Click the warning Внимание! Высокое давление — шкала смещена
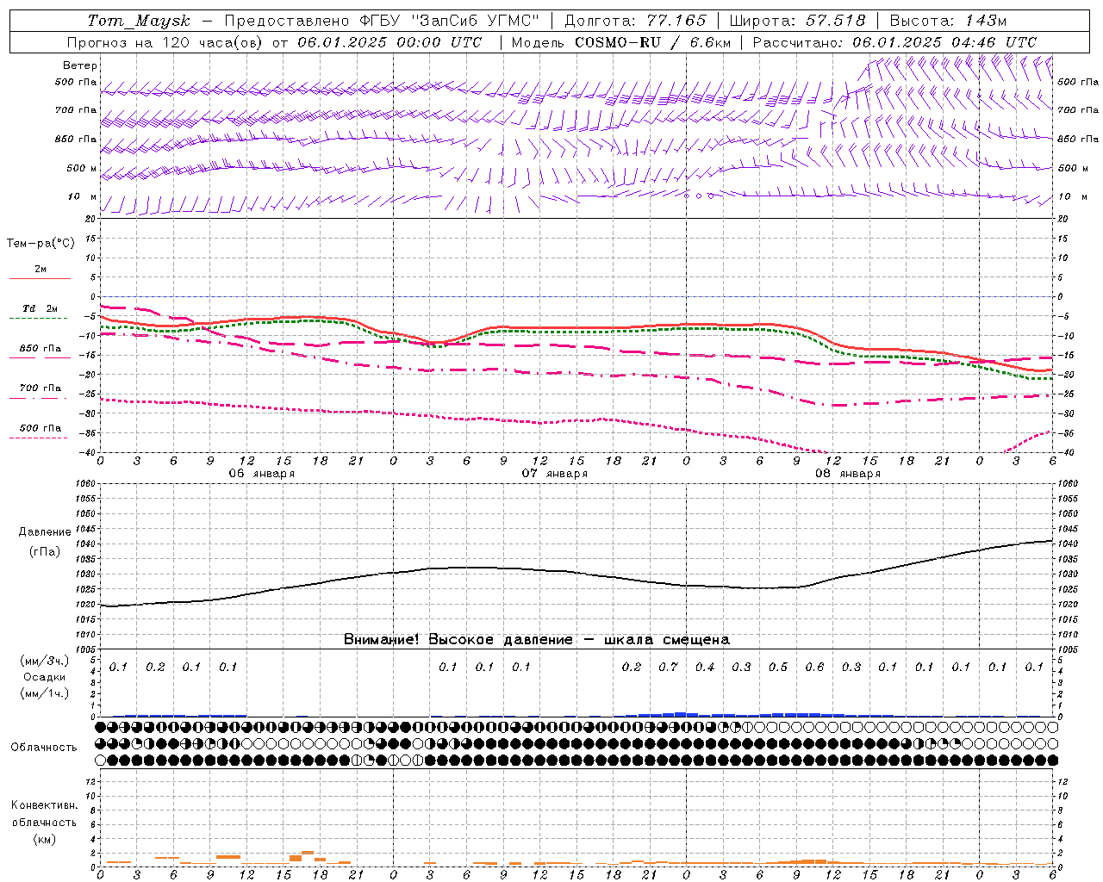The height and width of the screenshot is (882, 1103). (x=537, y=639)
